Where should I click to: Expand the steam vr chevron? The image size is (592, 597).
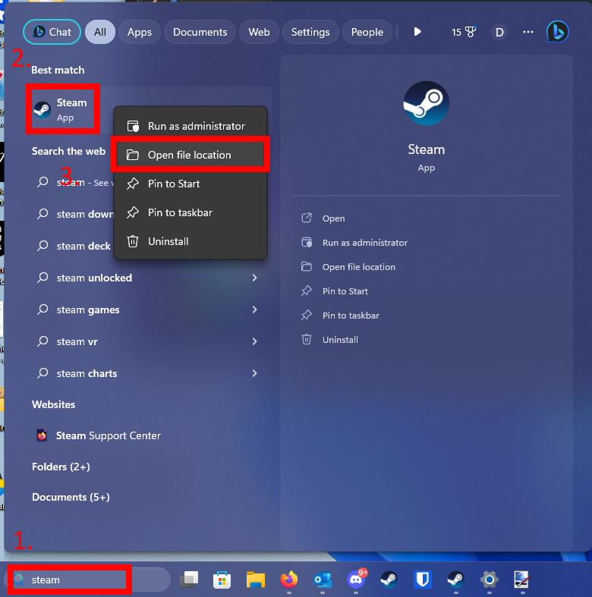pyautogui.click(x=254, y=341)
